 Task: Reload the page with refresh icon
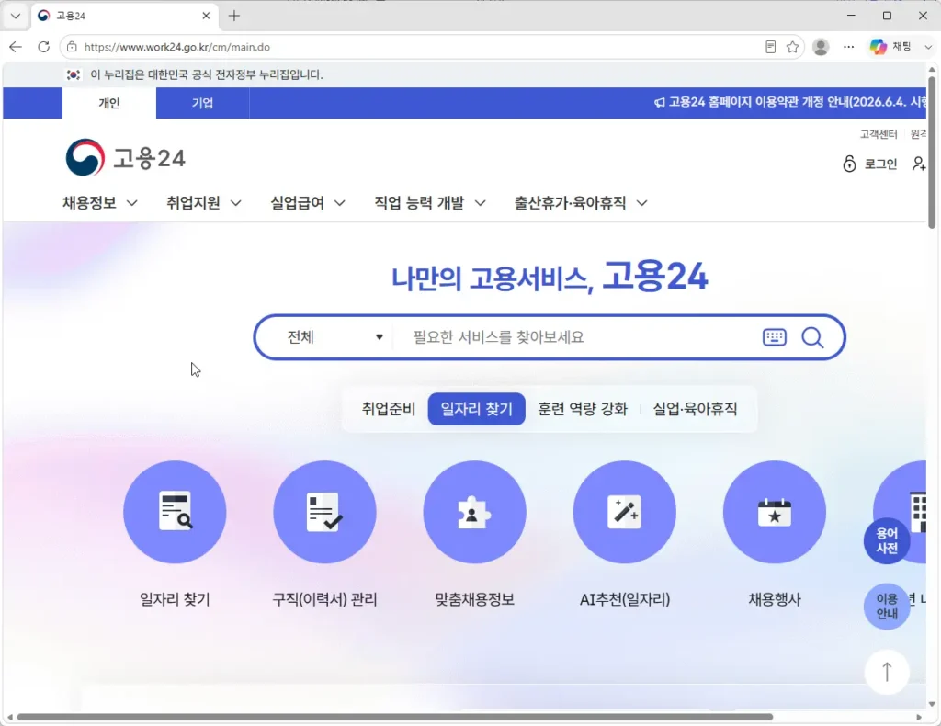(x=44, y=47)
